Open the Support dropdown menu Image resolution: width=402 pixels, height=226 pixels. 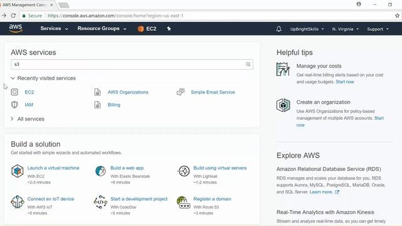(378, 29)
